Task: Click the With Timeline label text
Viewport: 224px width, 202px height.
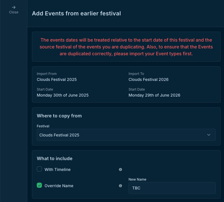Action: (58, 170)
